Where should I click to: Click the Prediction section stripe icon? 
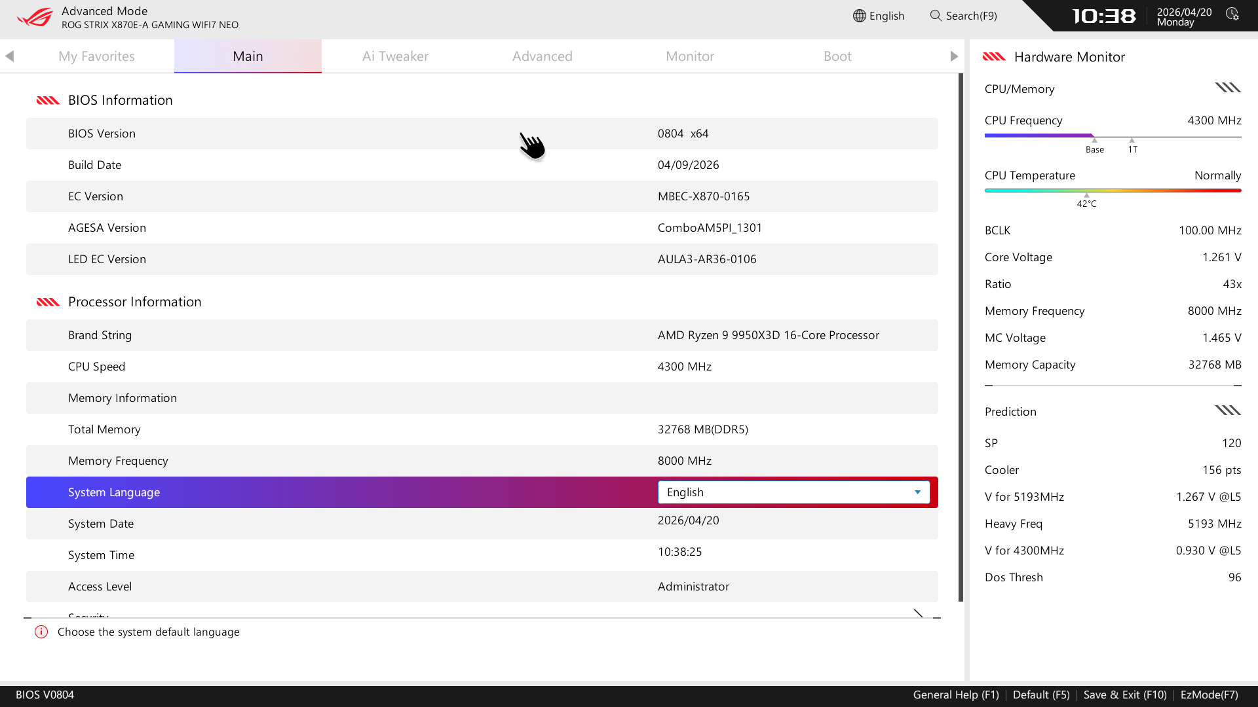pyautogui.click(x=1227, y=410)
